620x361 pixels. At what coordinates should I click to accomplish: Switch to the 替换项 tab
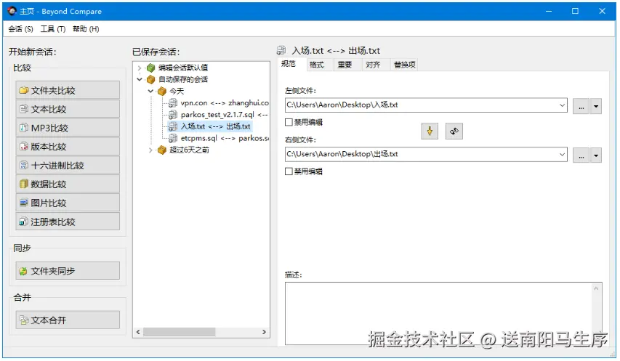[405, 65]
